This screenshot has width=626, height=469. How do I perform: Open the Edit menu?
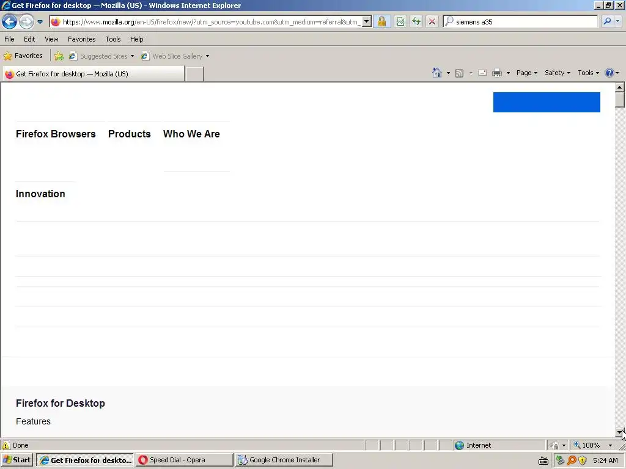point(29,39)
